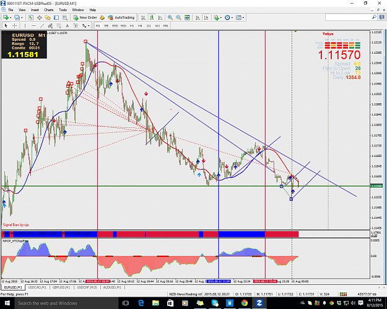Viewport: 387px width, 309px height.
Task: Open the Data Window
Action: pos(39,17)
